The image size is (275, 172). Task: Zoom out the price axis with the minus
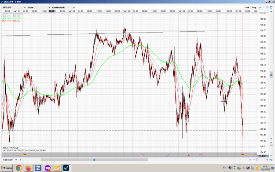click(271, 156)
